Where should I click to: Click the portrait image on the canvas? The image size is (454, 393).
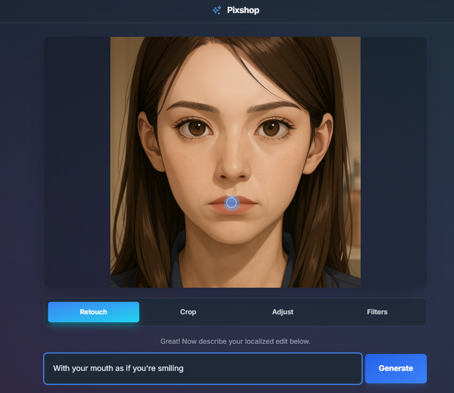(235, 162)
